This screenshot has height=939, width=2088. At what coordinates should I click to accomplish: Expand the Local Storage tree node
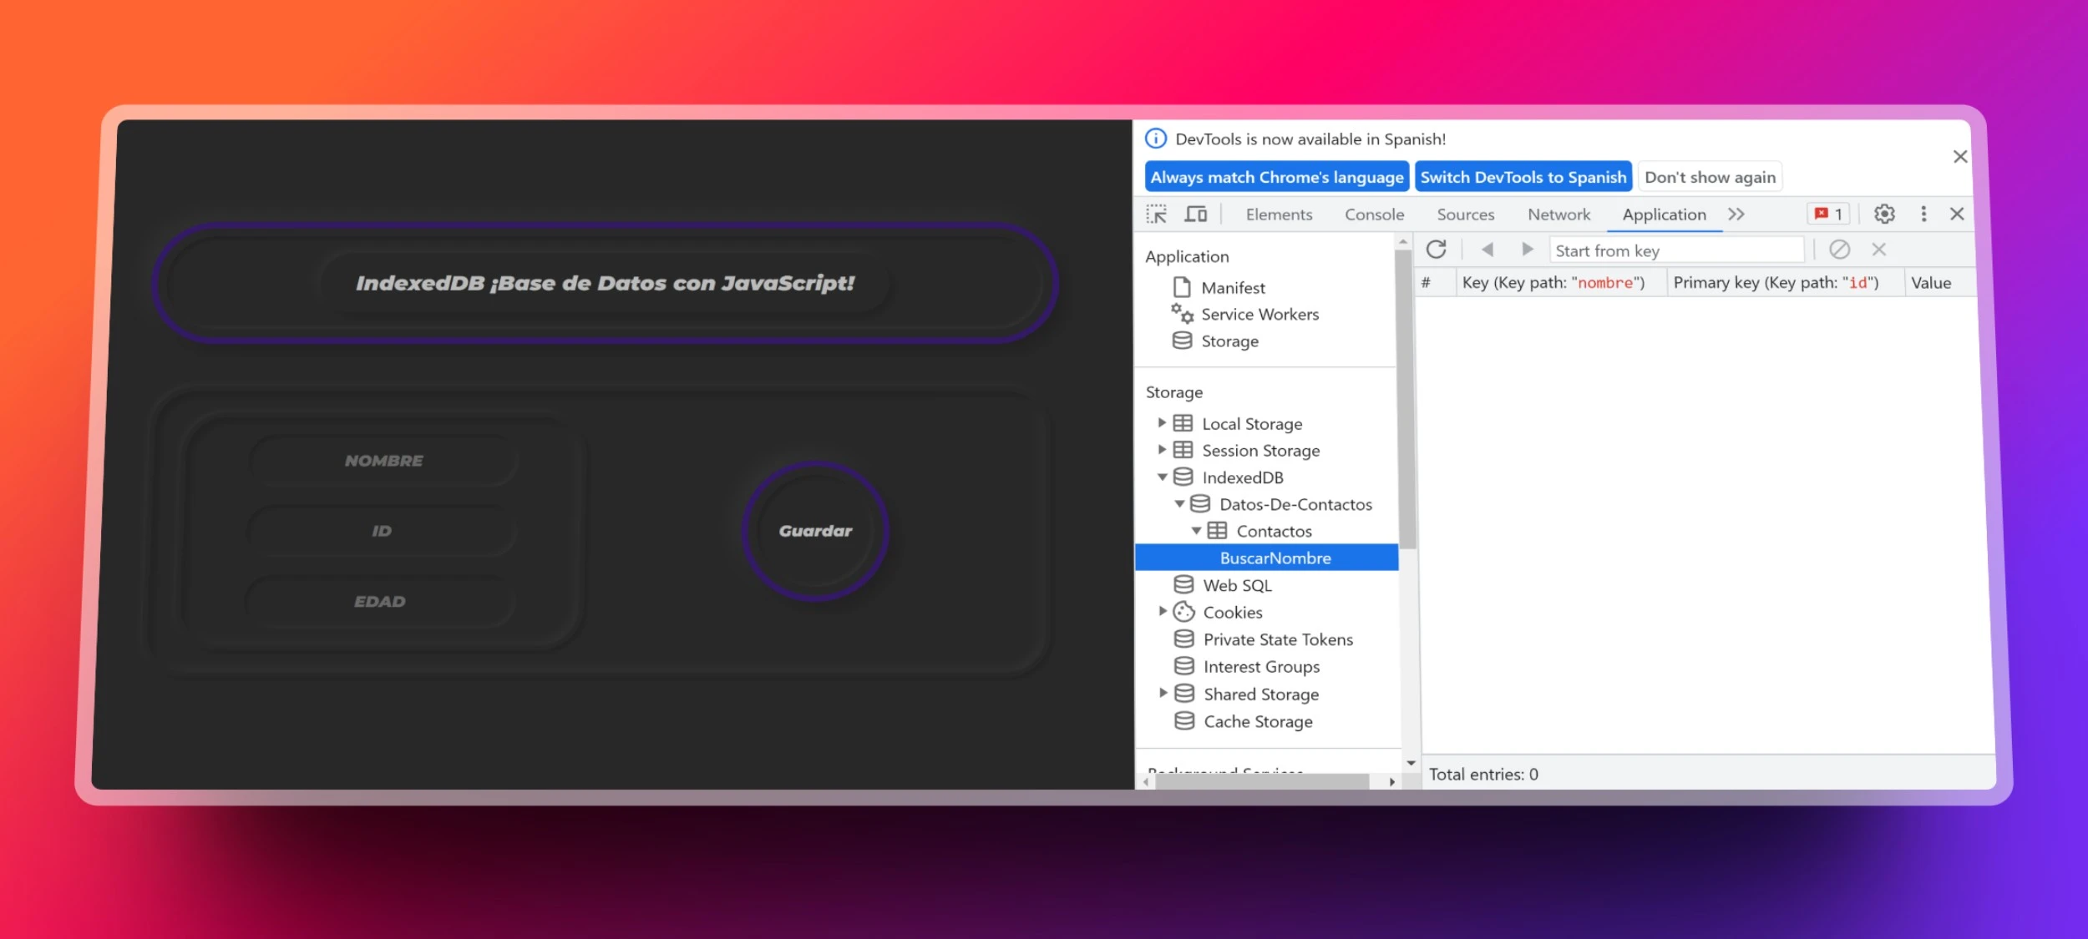1161,423
